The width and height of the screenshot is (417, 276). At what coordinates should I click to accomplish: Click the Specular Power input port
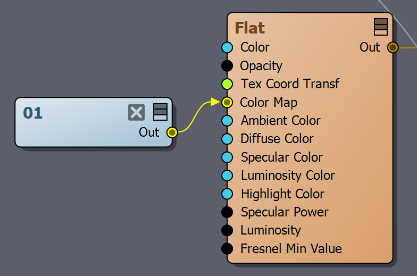[x=227, y=212]
